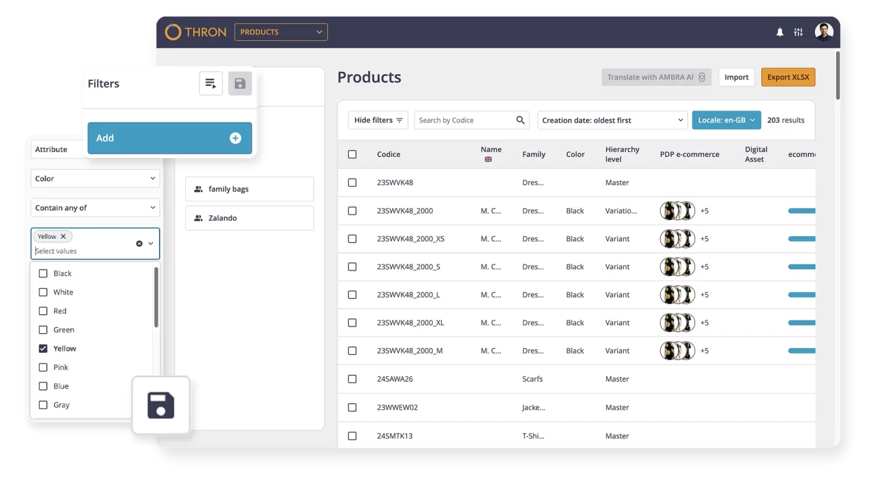
Task: Open the notifications bell icon
Action: tap(779, 32)
